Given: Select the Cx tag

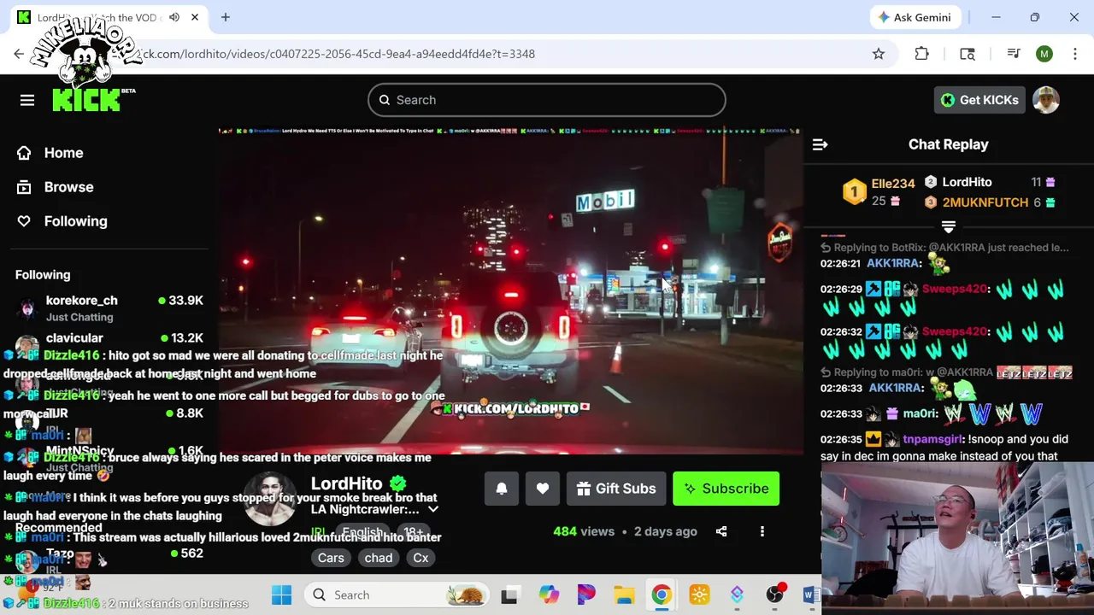Looking at the screenshot, I should 421,558.
